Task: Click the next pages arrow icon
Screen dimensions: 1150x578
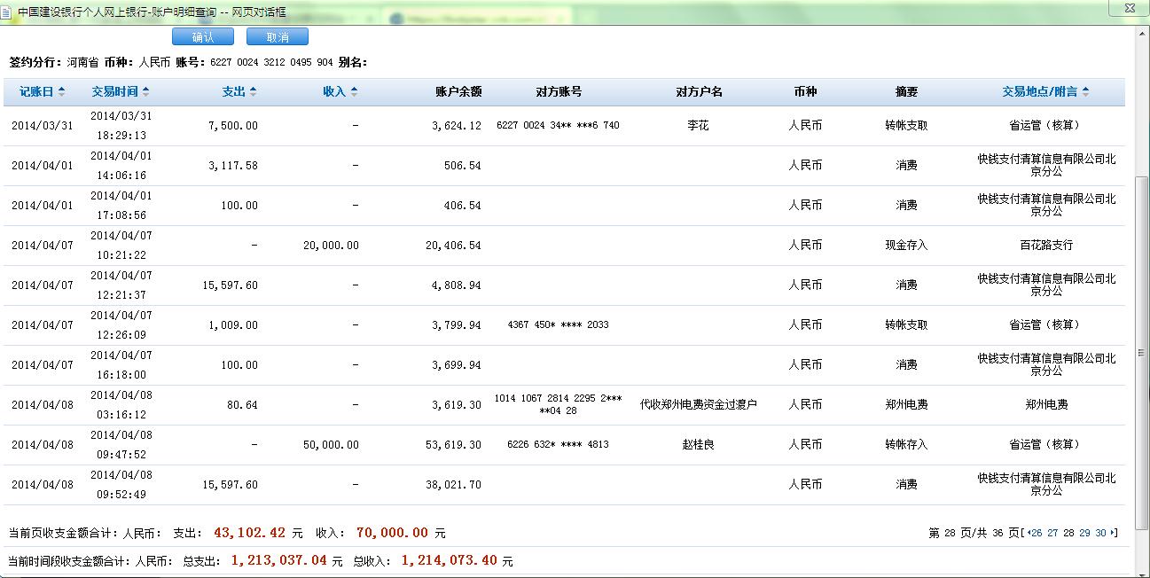Action: pos(1113,533)
